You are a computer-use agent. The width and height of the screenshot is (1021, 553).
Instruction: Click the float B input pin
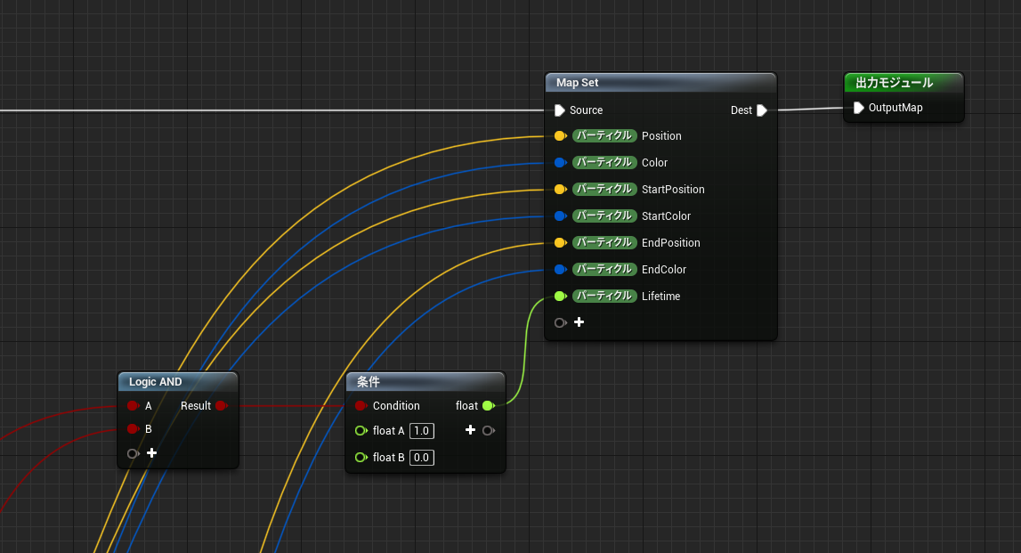tap(361, 457)
